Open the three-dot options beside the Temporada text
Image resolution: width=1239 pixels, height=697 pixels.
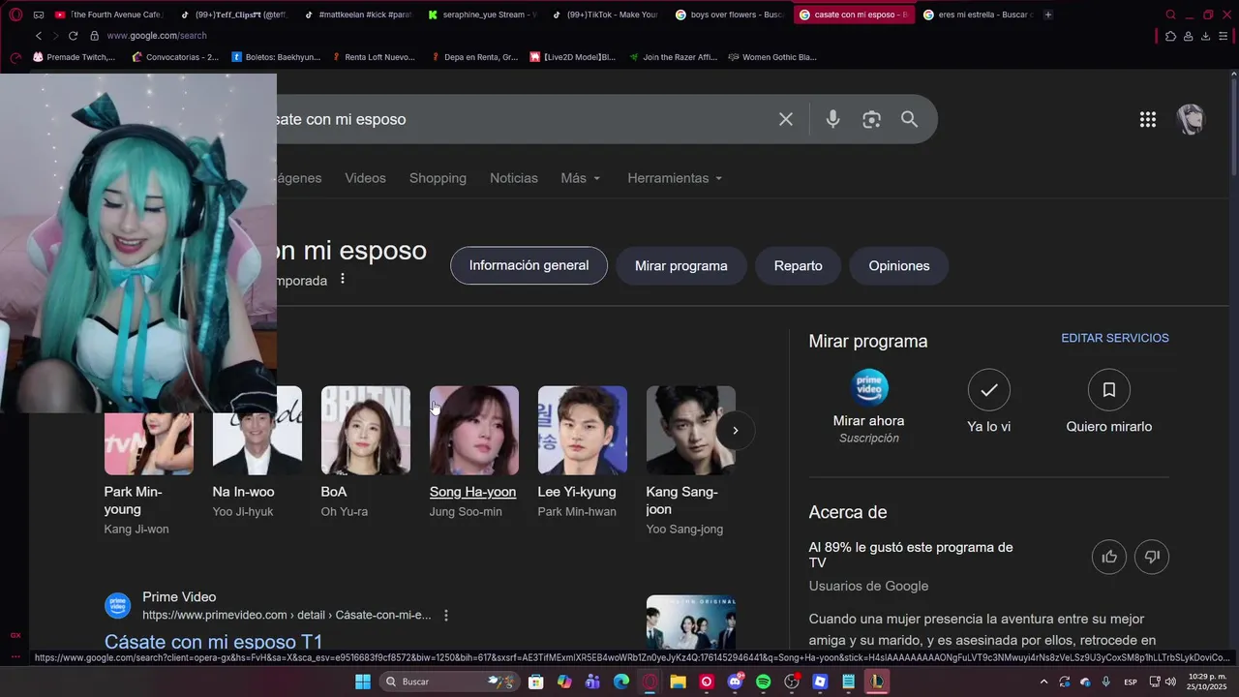tap(342, 279)
